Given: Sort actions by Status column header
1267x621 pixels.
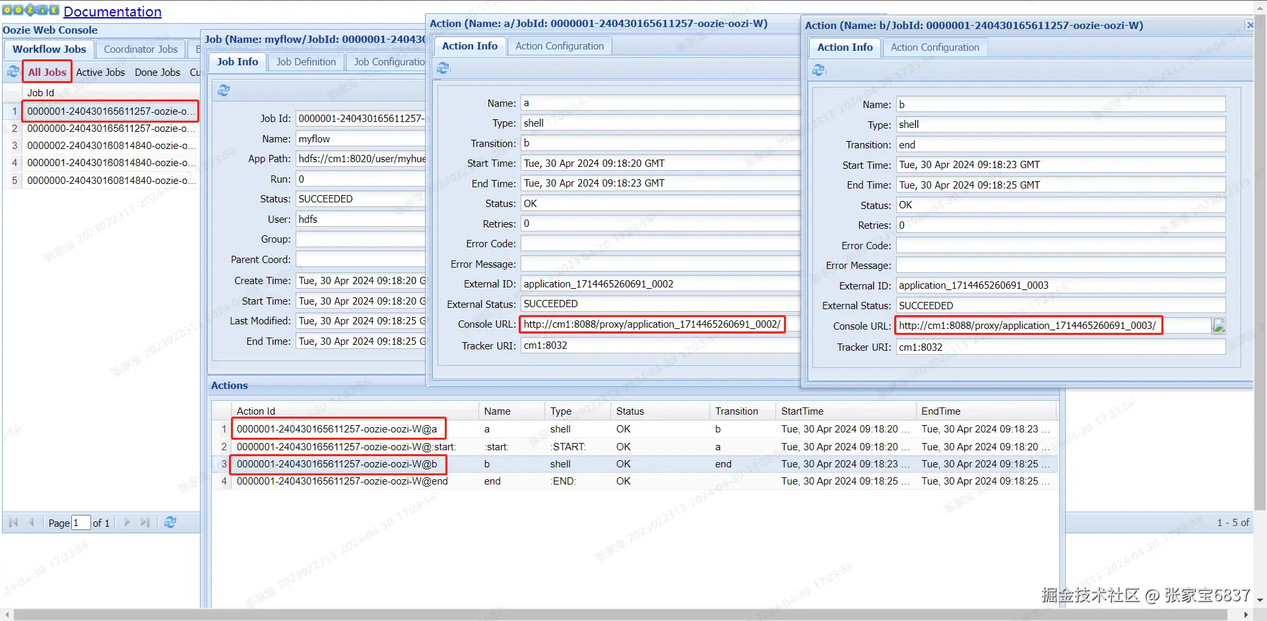Looking at the screenshot, I should (660, 411).
